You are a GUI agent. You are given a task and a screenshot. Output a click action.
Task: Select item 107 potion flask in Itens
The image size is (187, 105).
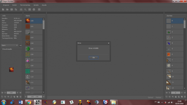(x=34, y=60)
